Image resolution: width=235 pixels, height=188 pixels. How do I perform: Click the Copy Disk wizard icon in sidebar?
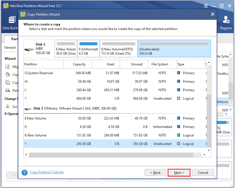coord(7,82)
